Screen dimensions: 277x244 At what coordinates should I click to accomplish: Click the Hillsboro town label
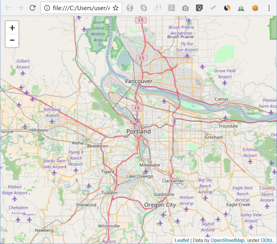[x=39, y=130]
